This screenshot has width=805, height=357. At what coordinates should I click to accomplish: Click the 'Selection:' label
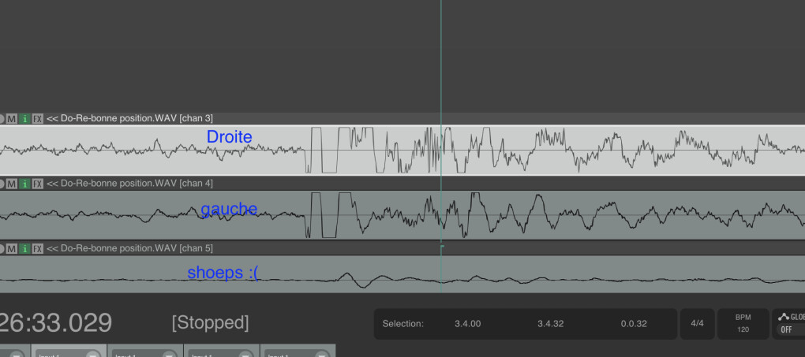(403, 324)
